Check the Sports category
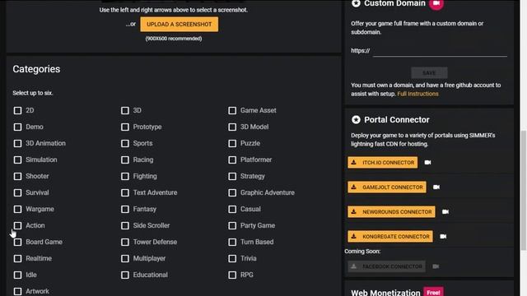The width and height of the screenshot is (527, 296). coord(125,143)
